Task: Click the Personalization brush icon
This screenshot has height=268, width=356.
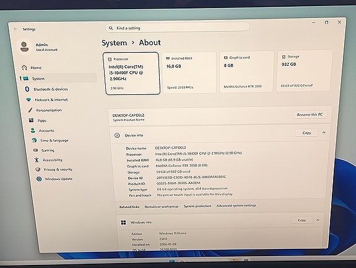Action: click(x=30, y=110)
